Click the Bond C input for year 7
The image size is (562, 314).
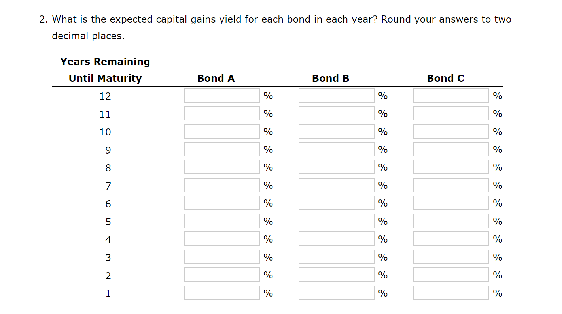[x=450, y=184]
